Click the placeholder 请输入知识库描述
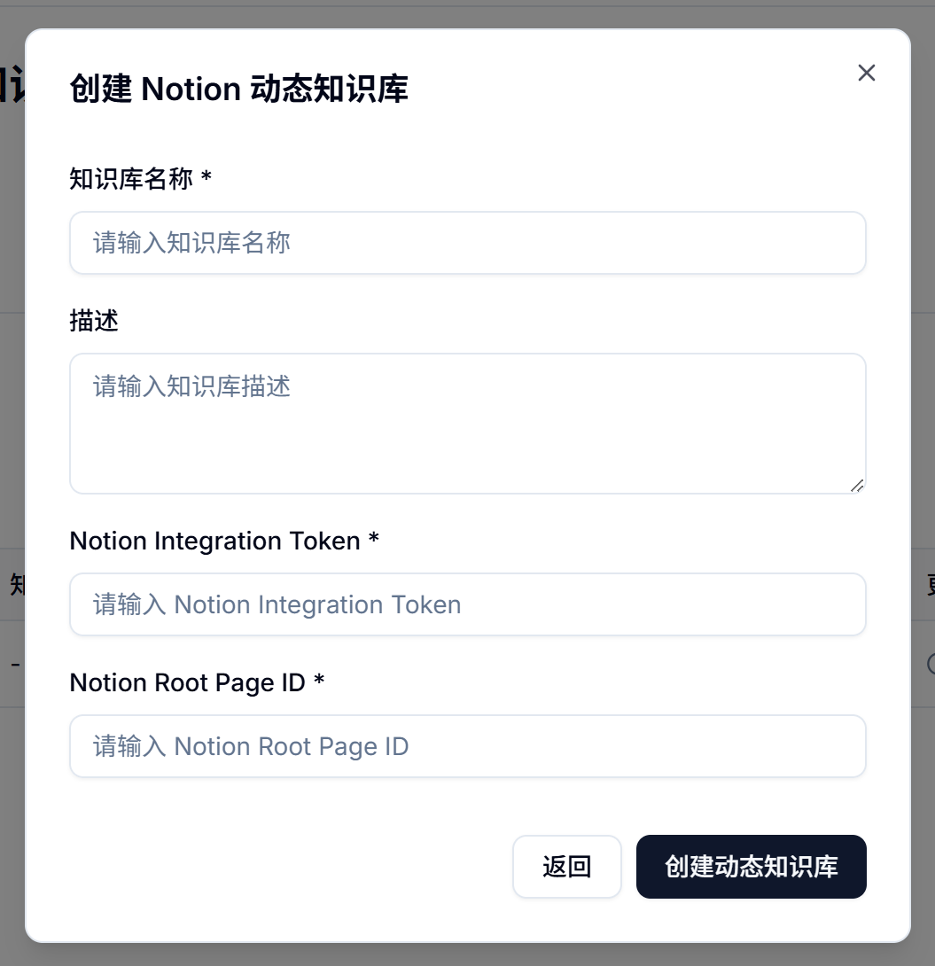The image size is (935, 966). [191, 386]
